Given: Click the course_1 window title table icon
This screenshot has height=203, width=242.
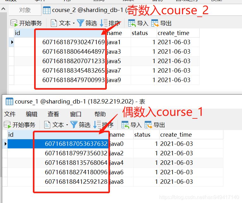Looking at the screenshot, I should [9, 102].
